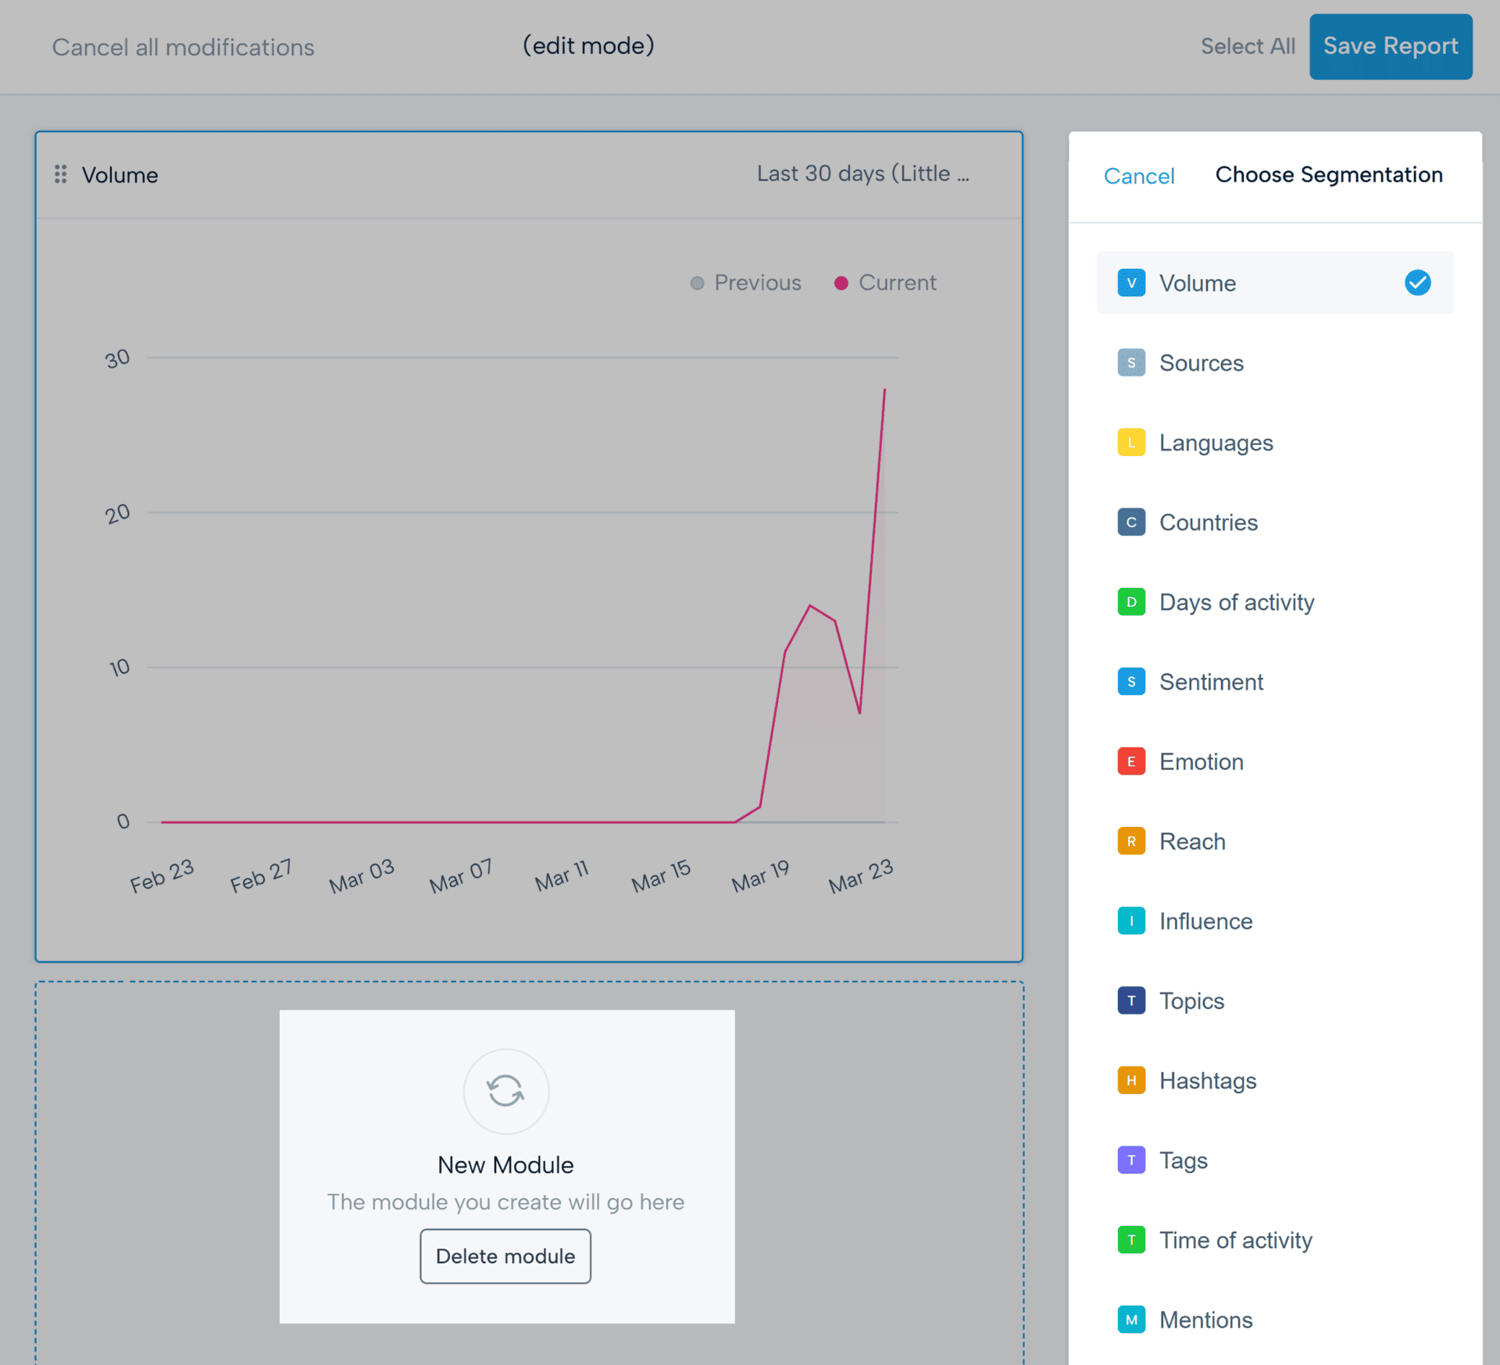
Task: Click the refresh icon in New Module
Action: click(505, 1090)
